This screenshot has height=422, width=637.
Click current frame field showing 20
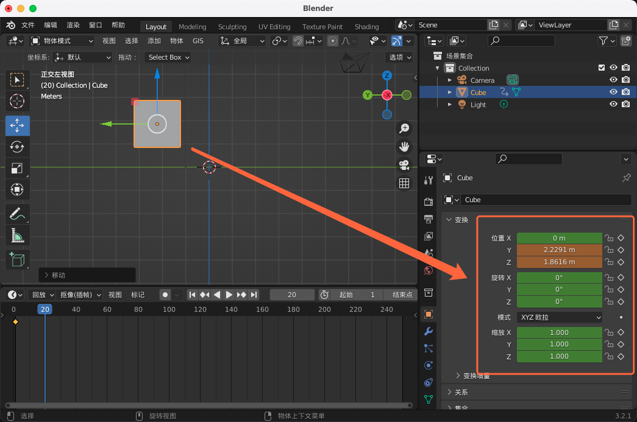(292, 295)
